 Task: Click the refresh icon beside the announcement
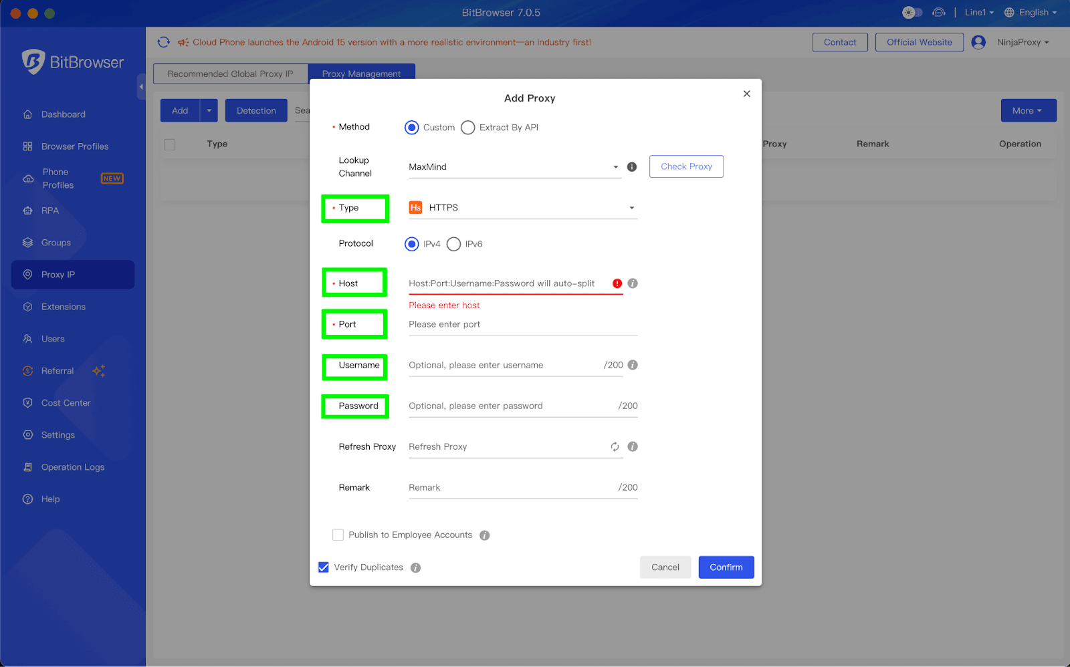(164, 42)
